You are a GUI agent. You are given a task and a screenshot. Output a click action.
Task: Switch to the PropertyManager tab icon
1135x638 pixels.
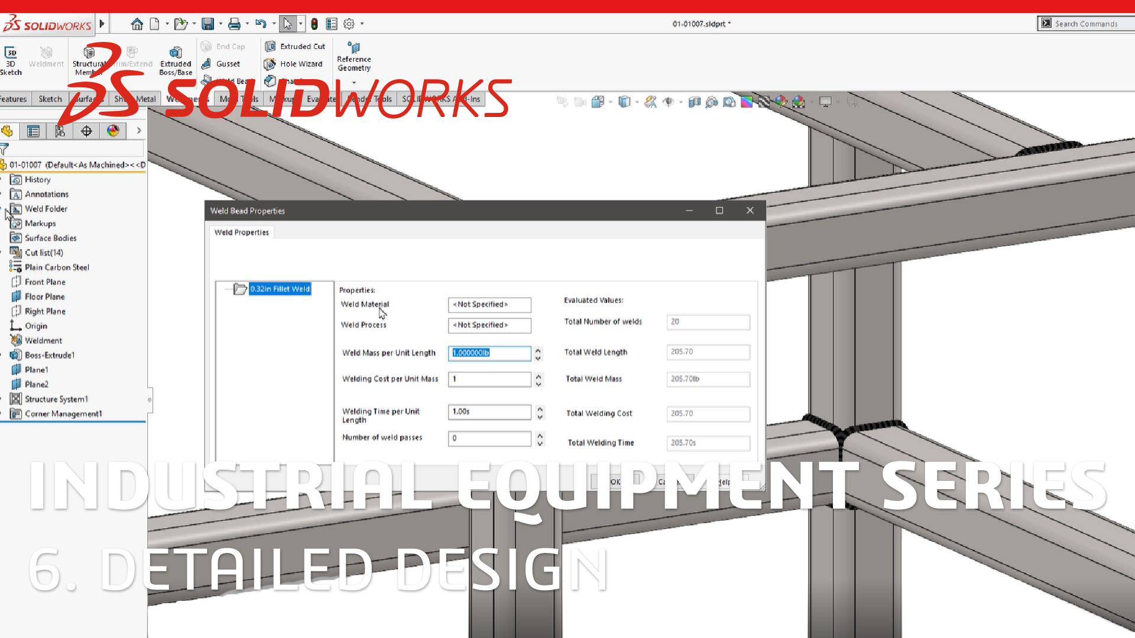(x=33, y=131)
